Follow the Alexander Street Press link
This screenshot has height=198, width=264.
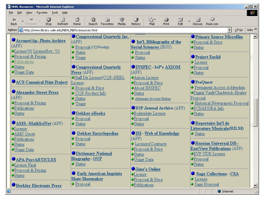coord(37,92)
